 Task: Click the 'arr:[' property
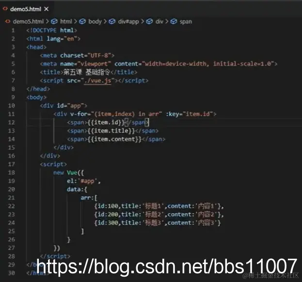pos(89,198)
